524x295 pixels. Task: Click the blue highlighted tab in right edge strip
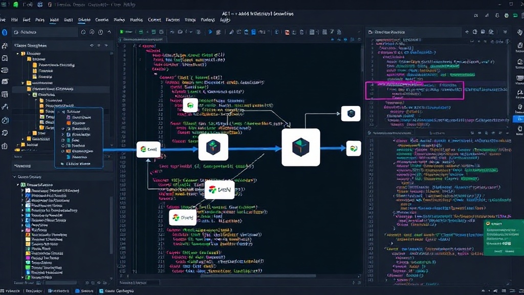pos(518,119)
